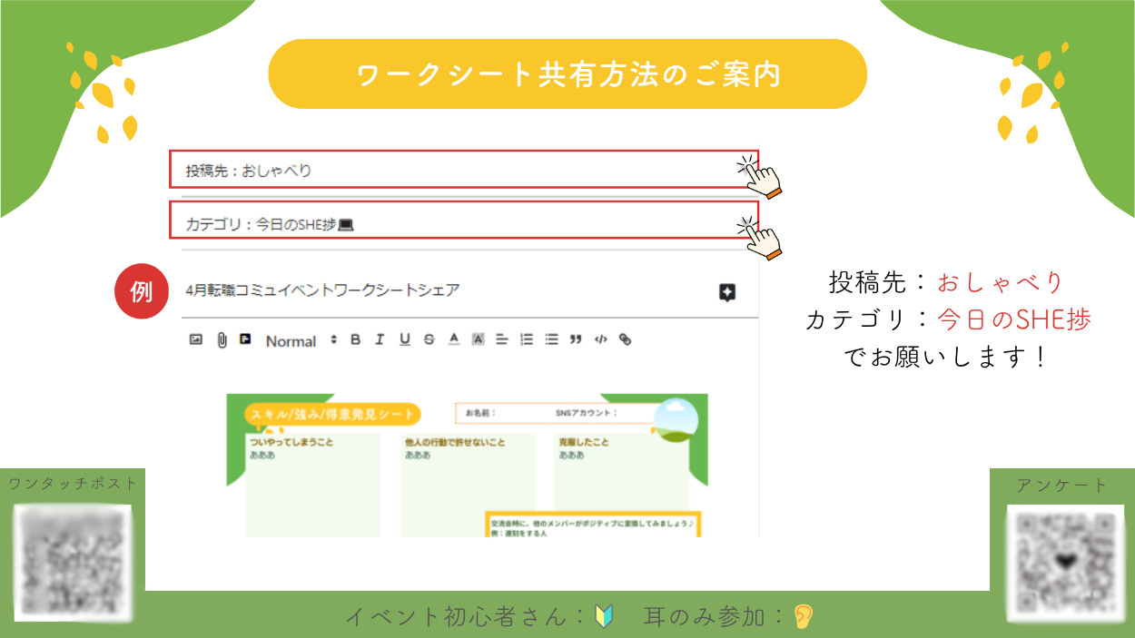
Task: Insert a blockquote
Action: (x=575, y=339)
